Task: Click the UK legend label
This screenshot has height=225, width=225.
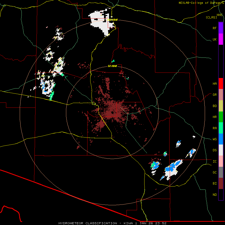Action: click(x=214, y=39)
